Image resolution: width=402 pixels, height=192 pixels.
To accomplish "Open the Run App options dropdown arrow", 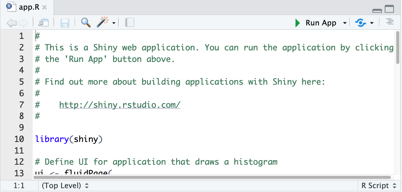I will pyautogui.click(x=345, y=23).
